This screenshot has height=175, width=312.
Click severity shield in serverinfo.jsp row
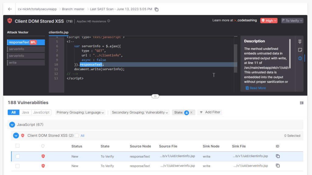tap(43, 166)
